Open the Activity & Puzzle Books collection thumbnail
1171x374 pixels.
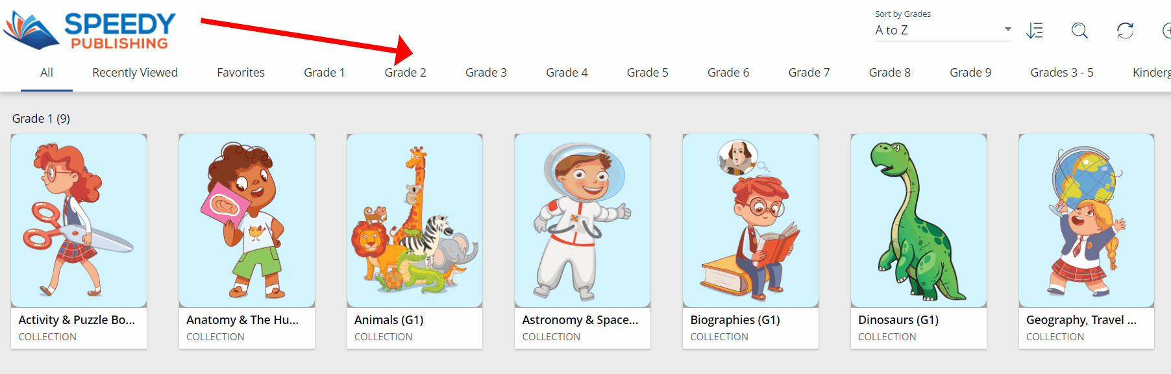pos(79,221)
